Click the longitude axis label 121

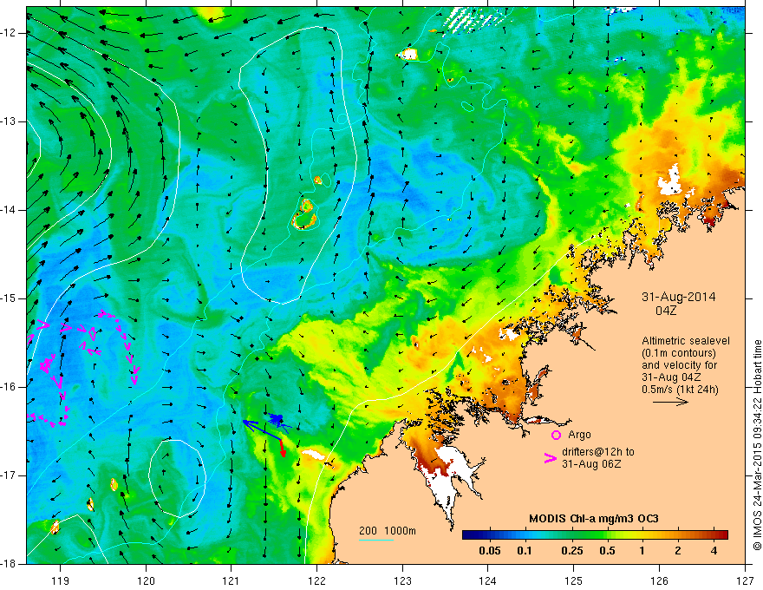coord(232,580)
